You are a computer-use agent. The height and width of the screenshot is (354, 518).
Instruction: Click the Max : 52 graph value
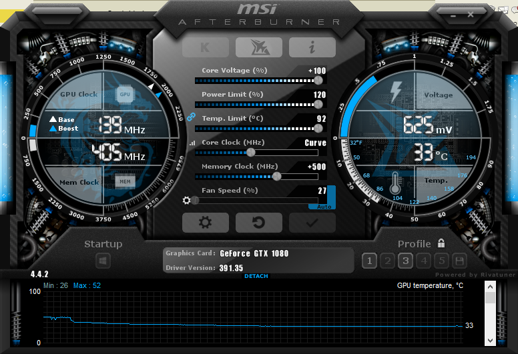pyautogui.click(x=87, y=285)
